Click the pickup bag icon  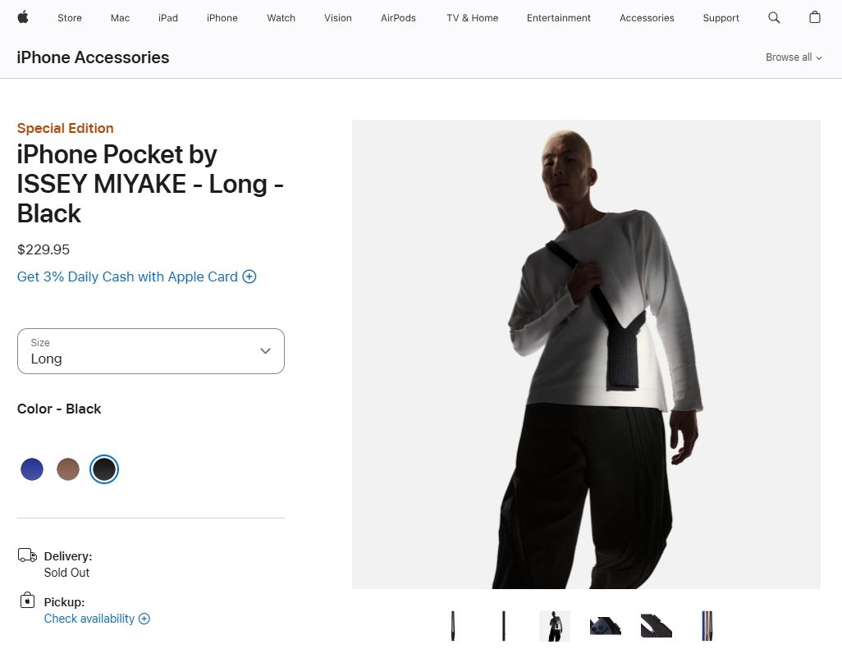27,600
